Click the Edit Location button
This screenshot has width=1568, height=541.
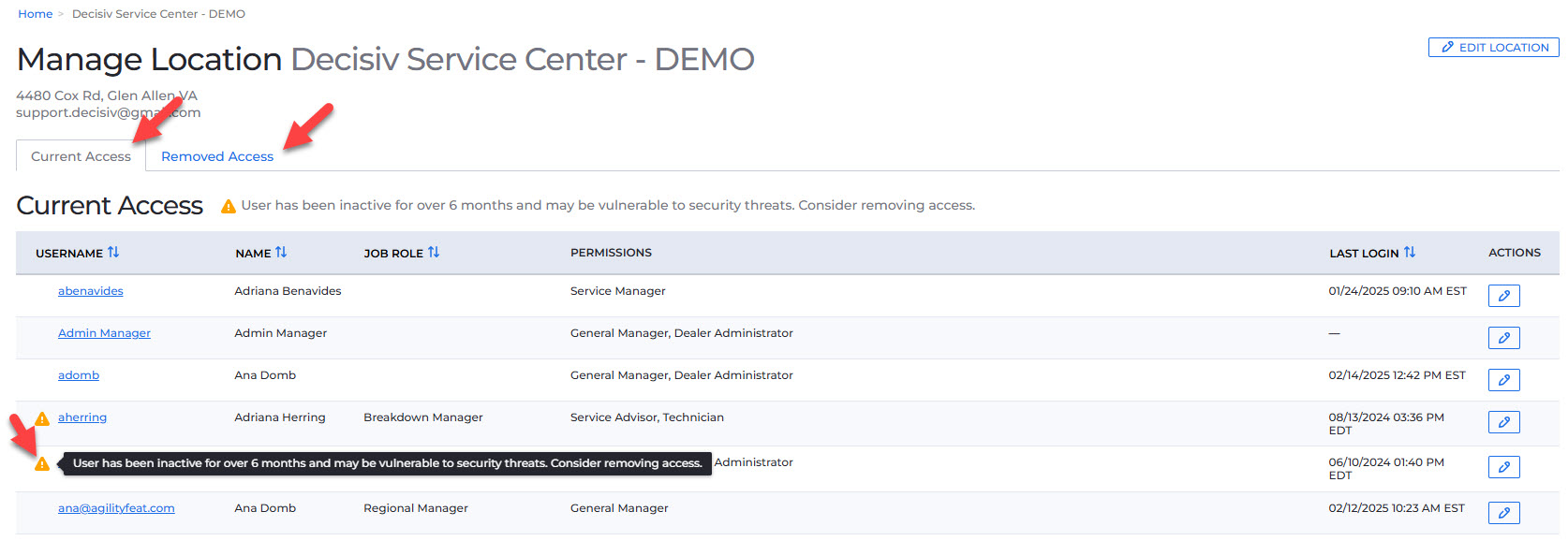[x=1494, y=47]
